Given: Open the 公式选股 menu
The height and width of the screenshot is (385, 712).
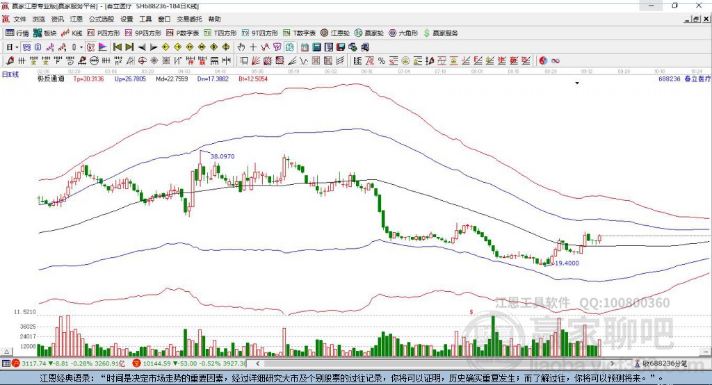Looking at the screenshot, I should pos(102,19).
